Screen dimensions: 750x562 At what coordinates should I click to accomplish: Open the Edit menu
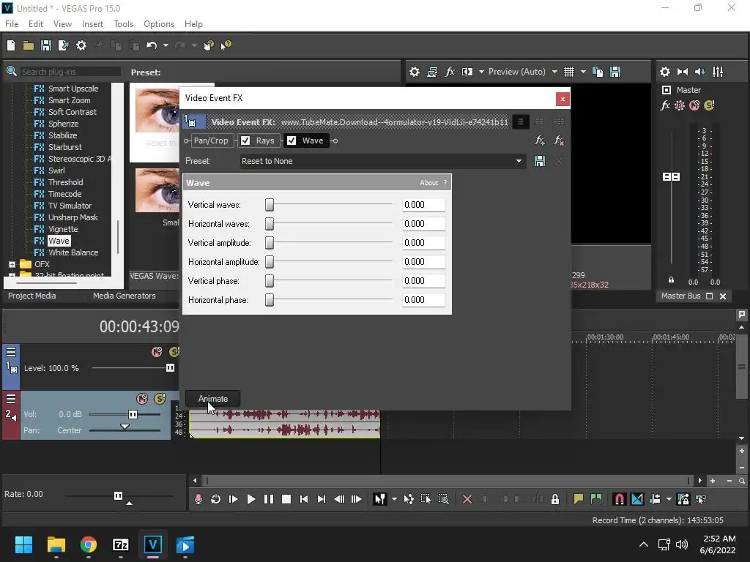(36, 24)
